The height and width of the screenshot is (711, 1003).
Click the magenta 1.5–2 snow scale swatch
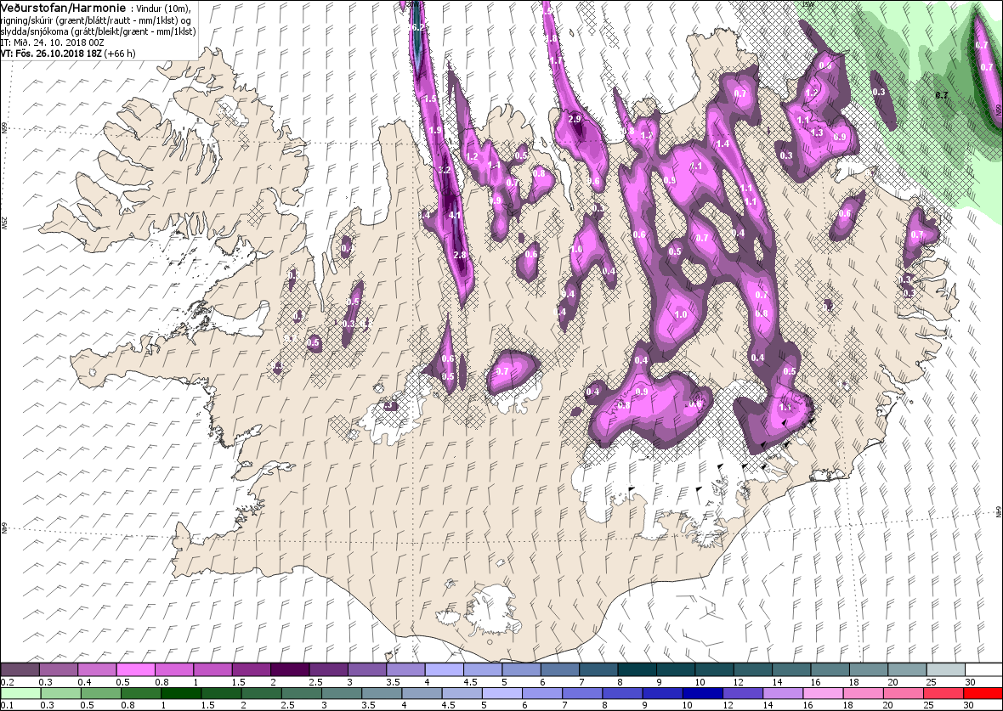click(252, 669)
